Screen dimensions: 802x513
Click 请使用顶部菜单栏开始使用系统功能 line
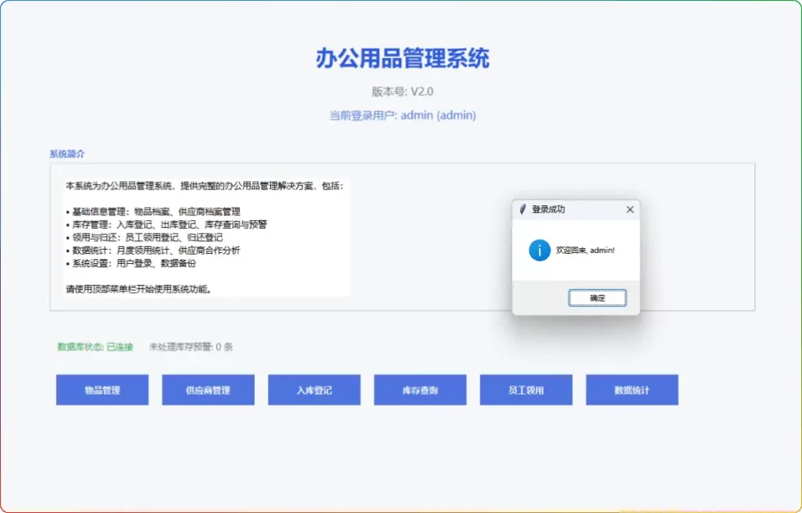click(x=139, y=289)
